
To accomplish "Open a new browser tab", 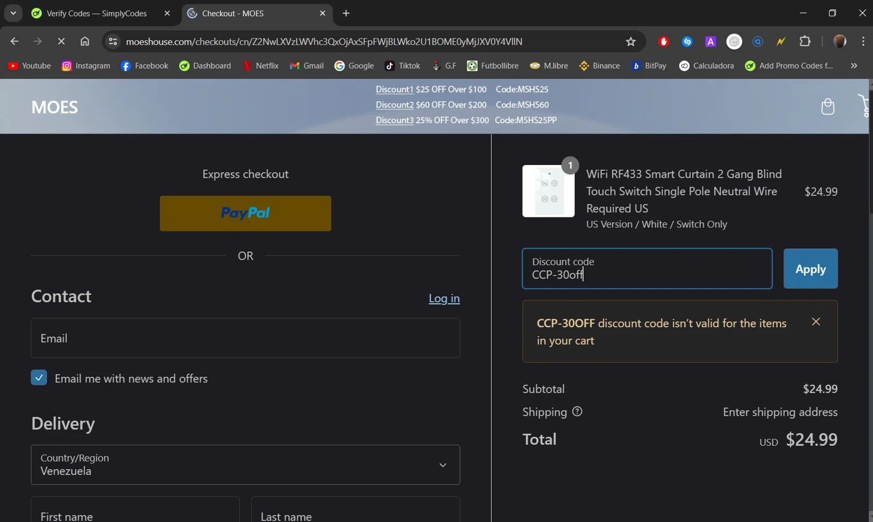I will (x=346, y=13).
